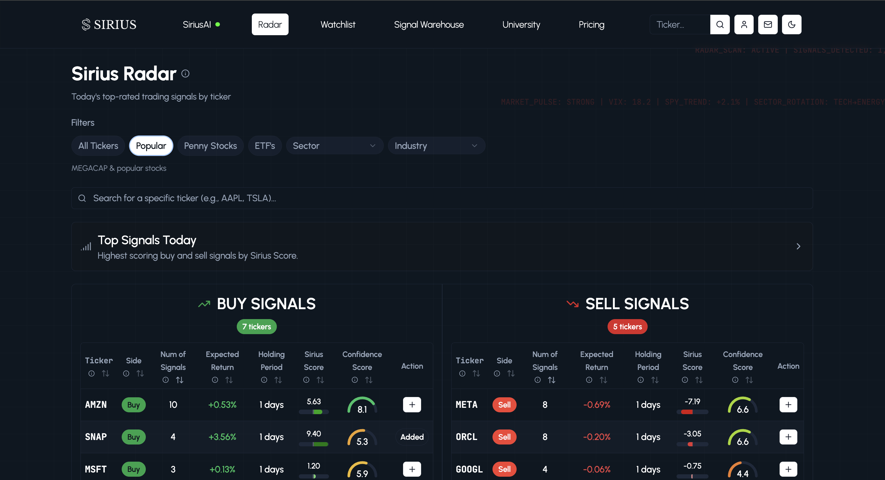This screenshot has height=480, width=885.
Task: Click the Added button for SNAP
Action: click(x=411, y=437)
